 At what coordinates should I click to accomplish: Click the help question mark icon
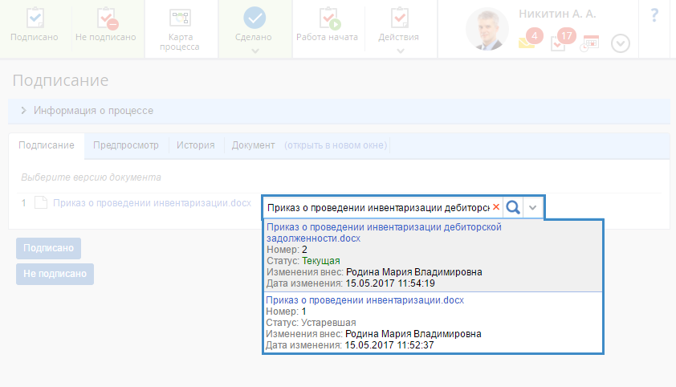tap(654, 15)
